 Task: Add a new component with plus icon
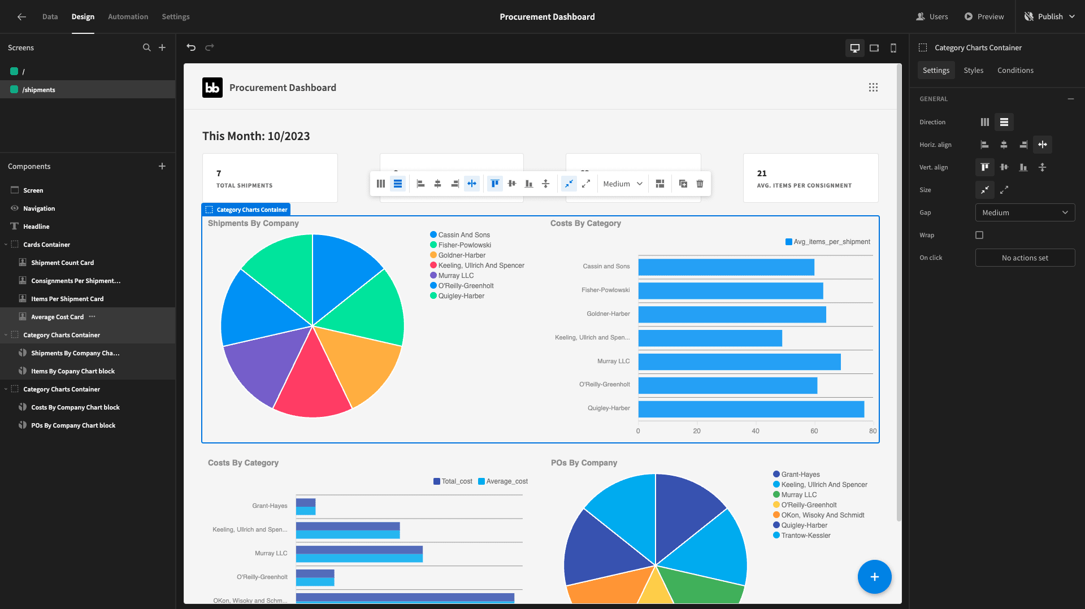[162, 166]
